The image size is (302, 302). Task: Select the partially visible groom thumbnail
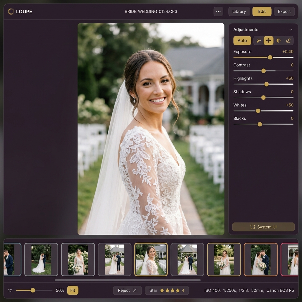tap(12, 260)
